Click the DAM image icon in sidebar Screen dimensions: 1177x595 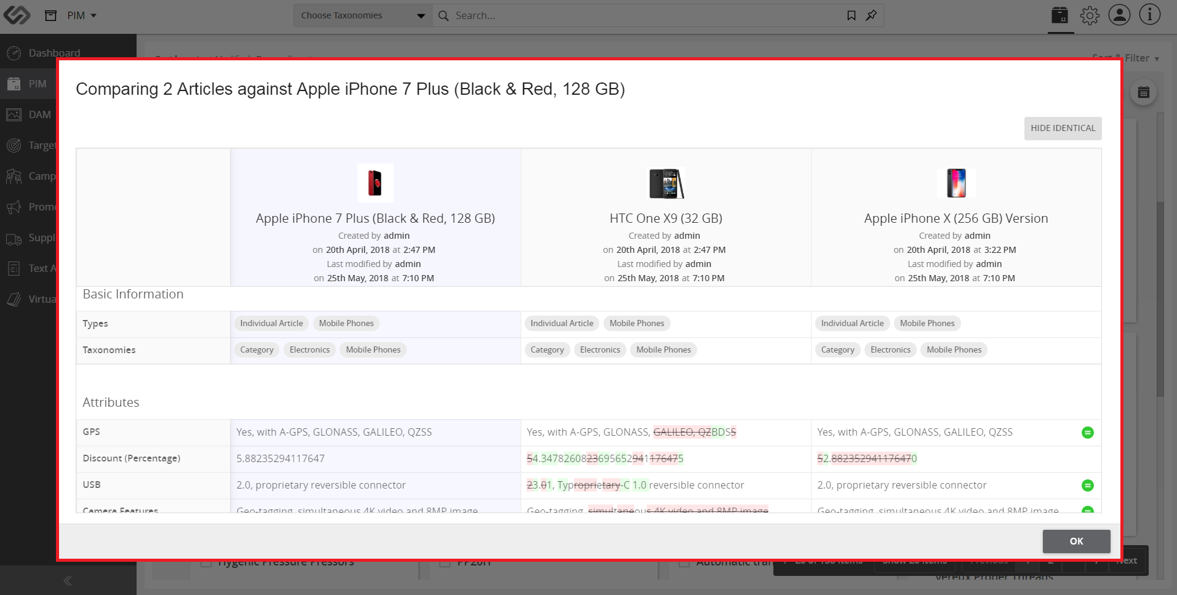(x=14, y=114)
